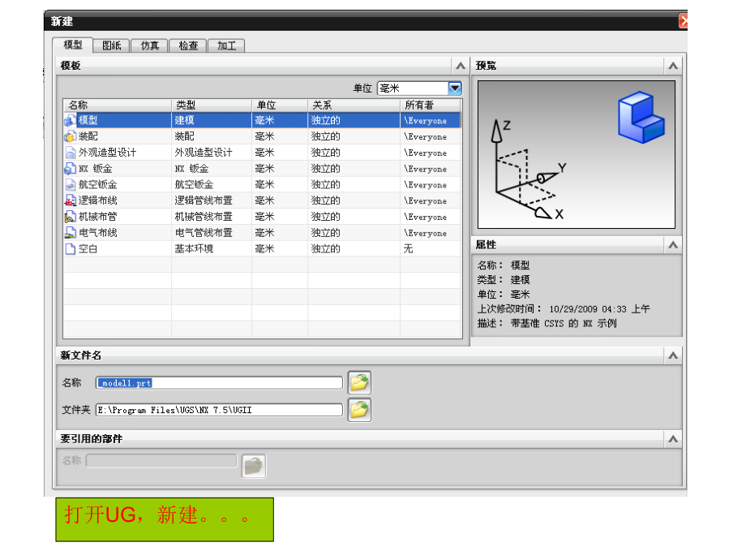Collapse the 新文件名 section

click(673, 355)
